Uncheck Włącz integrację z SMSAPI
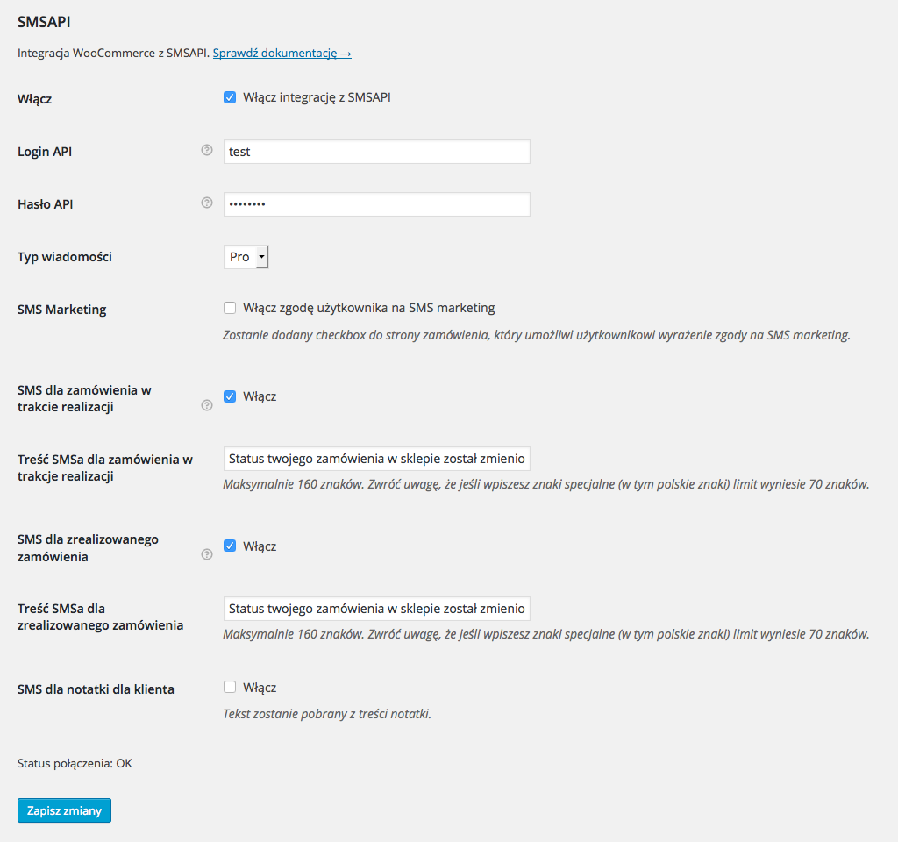The image size is (898, 842). (x=230, y=97)
